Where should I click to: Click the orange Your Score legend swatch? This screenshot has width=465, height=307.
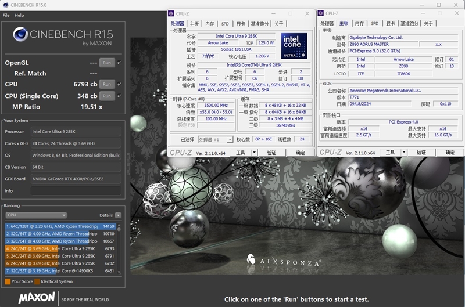click(8, 281)
